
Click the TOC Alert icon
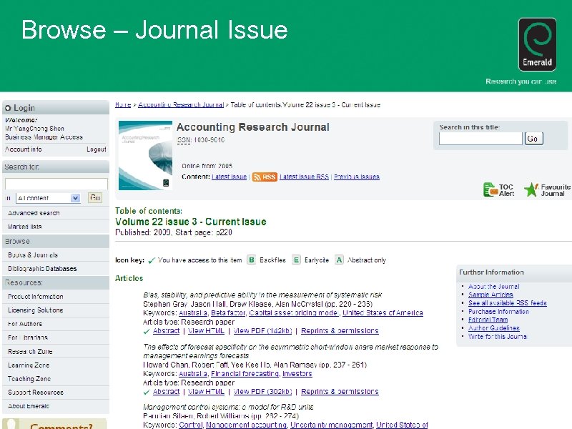tap(490, 189)
